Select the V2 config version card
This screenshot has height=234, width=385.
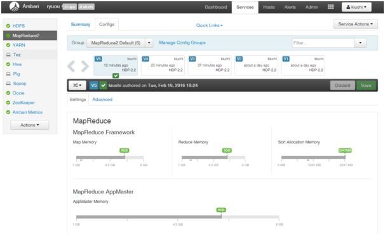(256, 65)
